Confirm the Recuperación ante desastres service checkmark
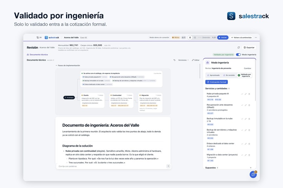The height and width of the screenshot is (188, 283). 242,105
